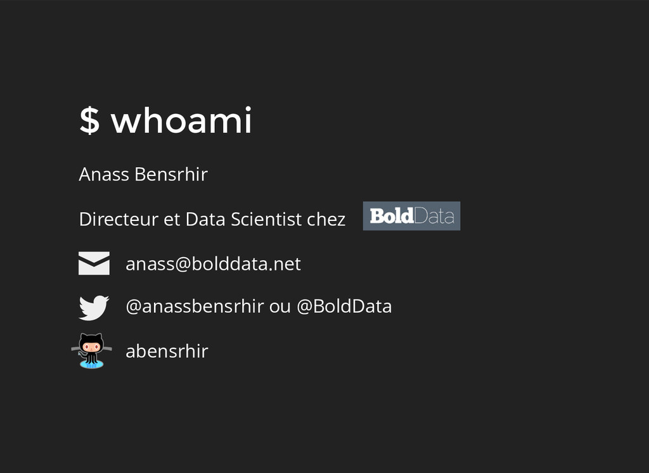Click the GitHub Octocat icon

tap(92, 351)
